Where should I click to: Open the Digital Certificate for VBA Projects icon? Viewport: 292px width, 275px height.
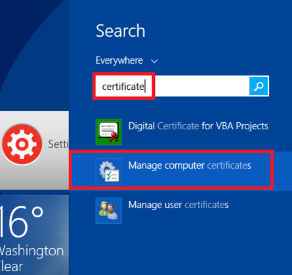click(x=109, y=132)
